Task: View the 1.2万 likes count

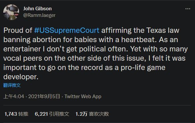Action: point(82,114)
